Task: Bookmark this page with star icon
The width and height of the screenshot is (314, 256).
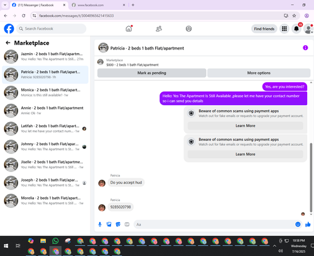Action: 294,16
